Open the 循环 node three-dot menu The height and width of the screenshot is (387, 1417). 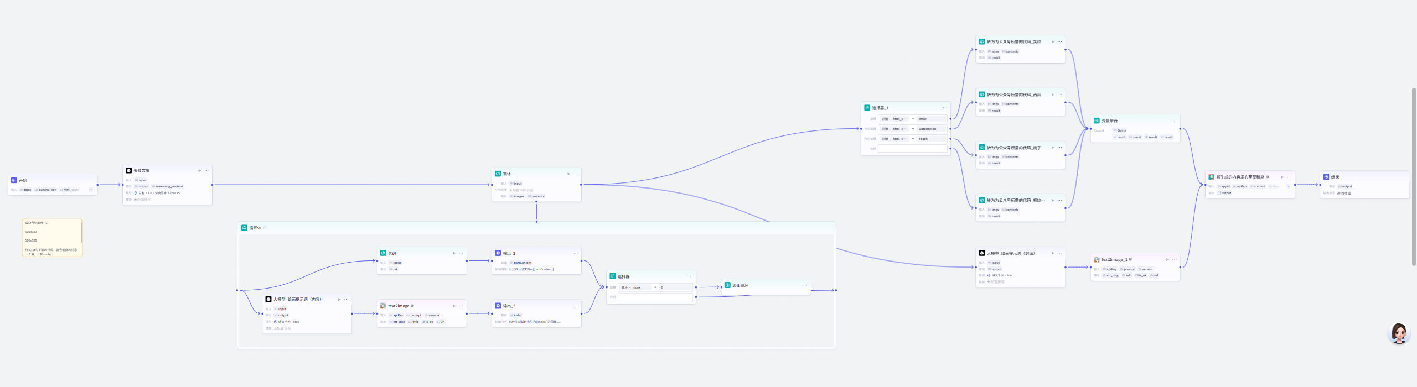point(576,174)
